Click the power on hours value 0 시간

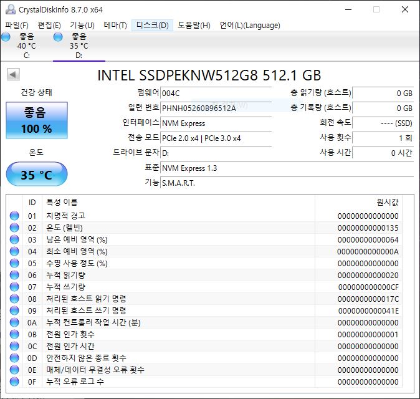point(383,153)
